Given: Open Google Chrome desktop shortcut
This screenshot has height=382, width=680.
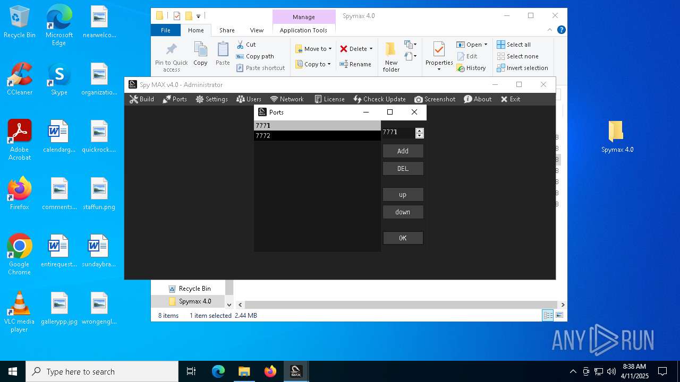Looking at the screenshot, I should [x=19, y=254].
